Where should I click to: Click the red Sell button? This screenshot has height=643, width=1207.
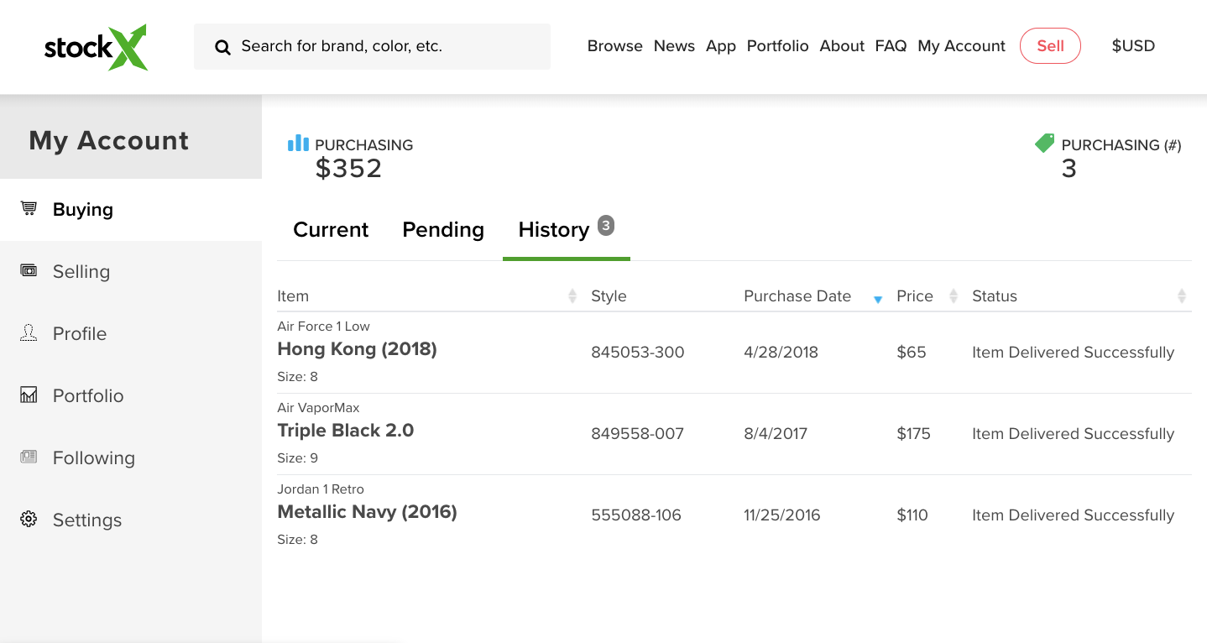(x=1050, y=46)
